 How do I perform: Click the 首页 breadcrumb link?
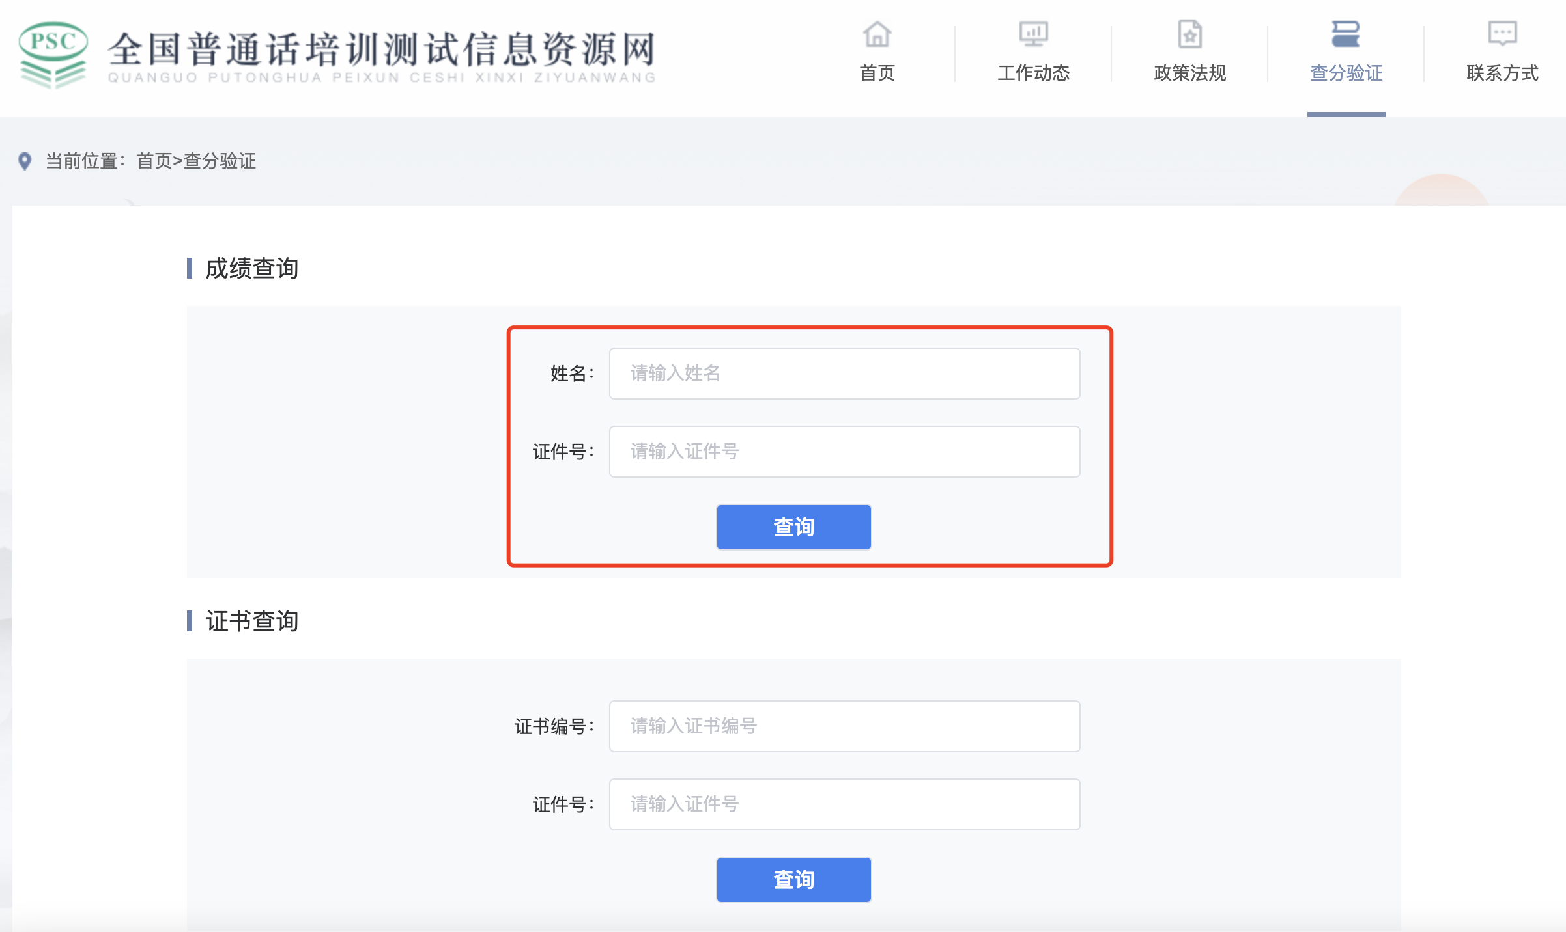154,161
